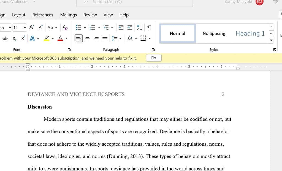
Task: Align text right
Action: click(x=96, y=38)
